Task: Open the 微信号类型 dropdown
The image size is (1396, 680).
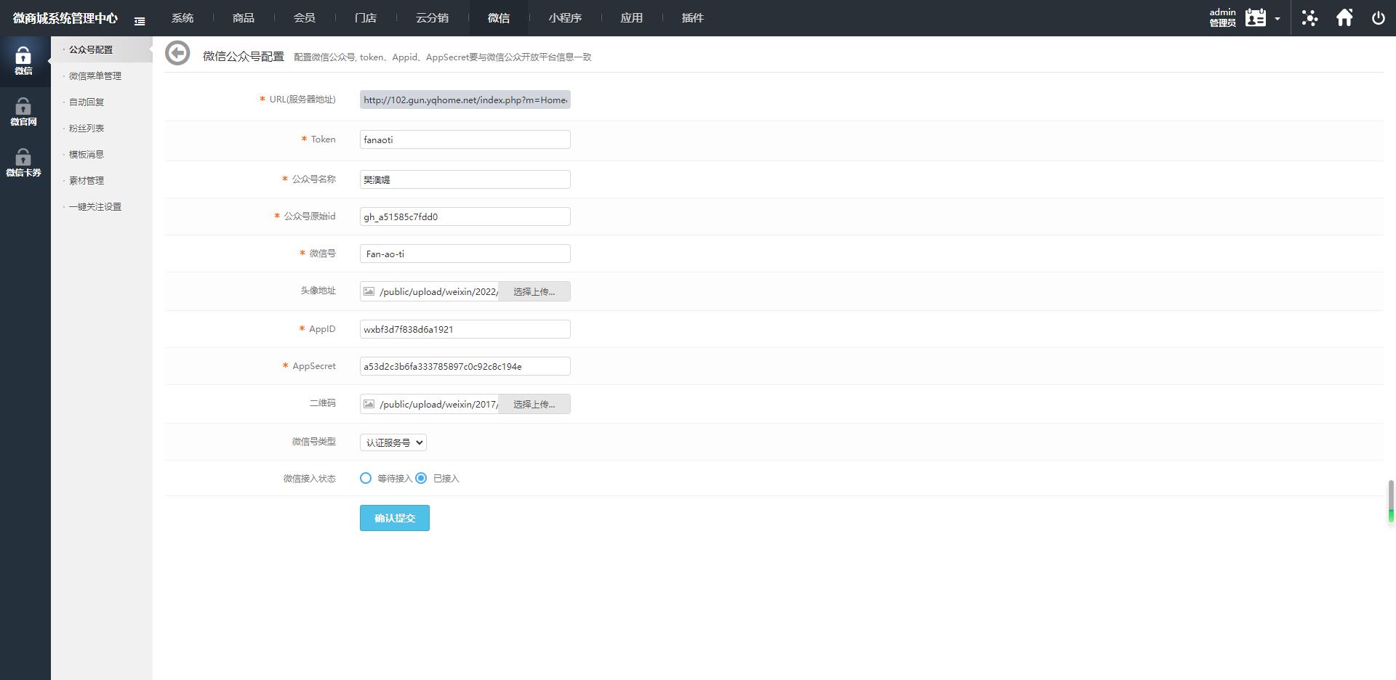Action: click(x=393, y=442)
